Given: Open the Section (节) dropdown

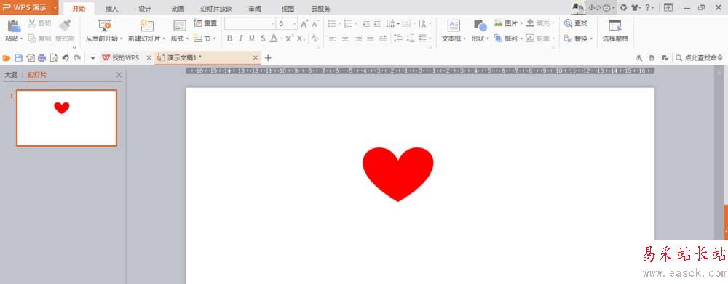Looking at the screenshot, I should (x=205, y=38).
